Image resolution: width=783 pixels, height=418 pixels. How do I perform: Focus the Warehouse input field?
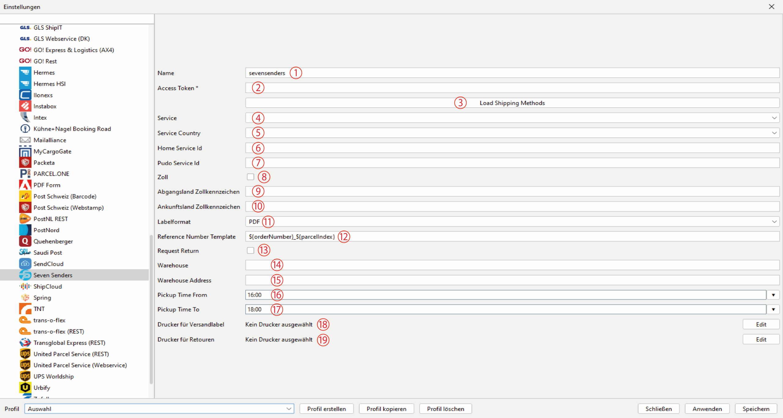pos(512,265)
